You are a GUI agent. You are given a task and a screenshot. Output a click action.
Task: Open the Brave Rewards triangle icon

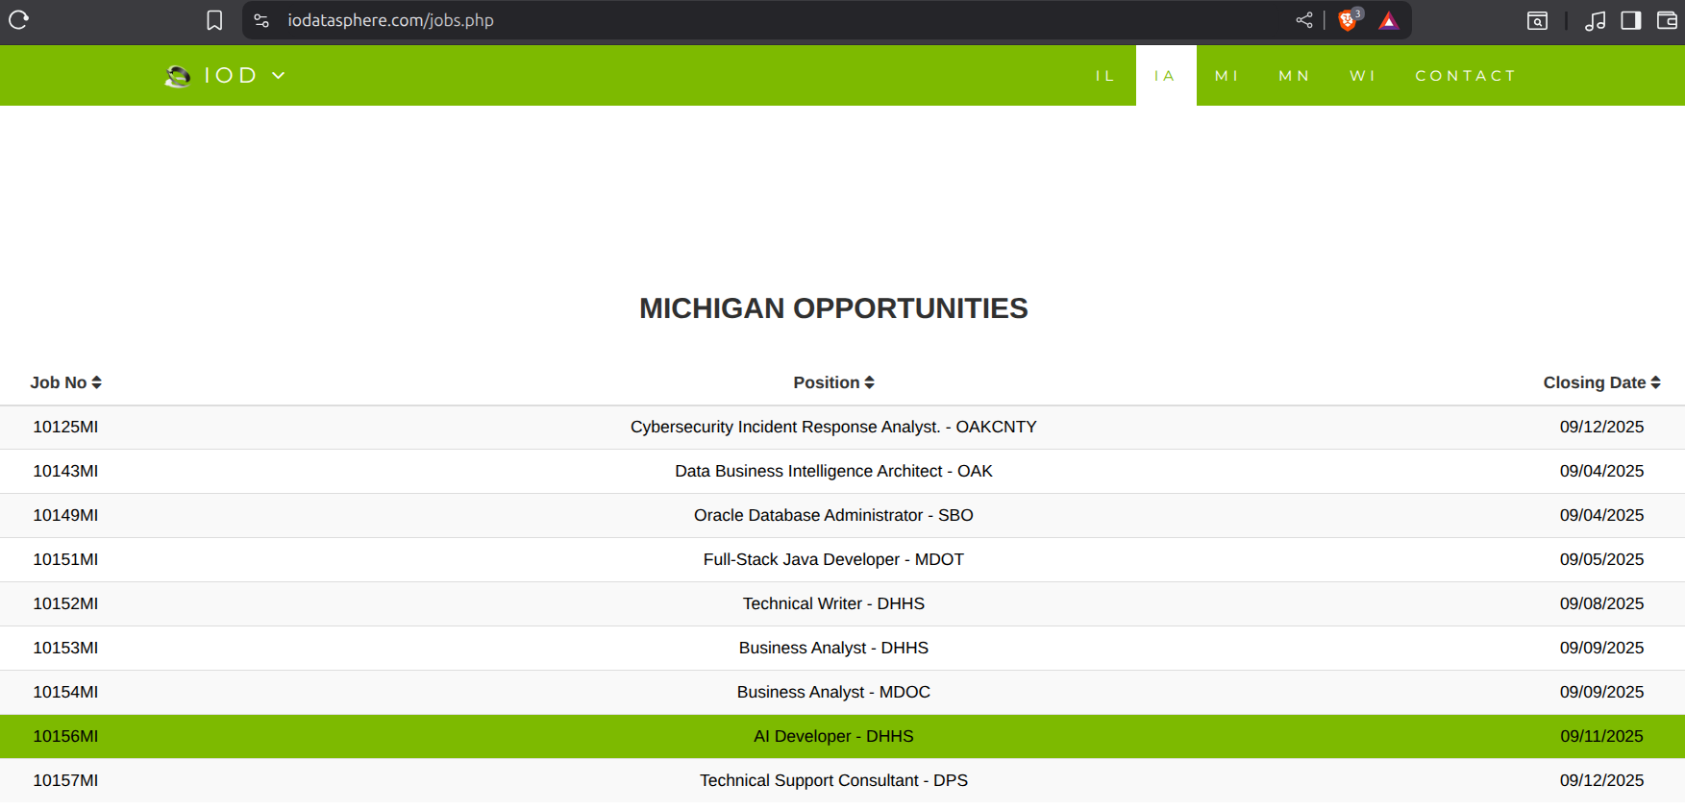[1389, 20]
